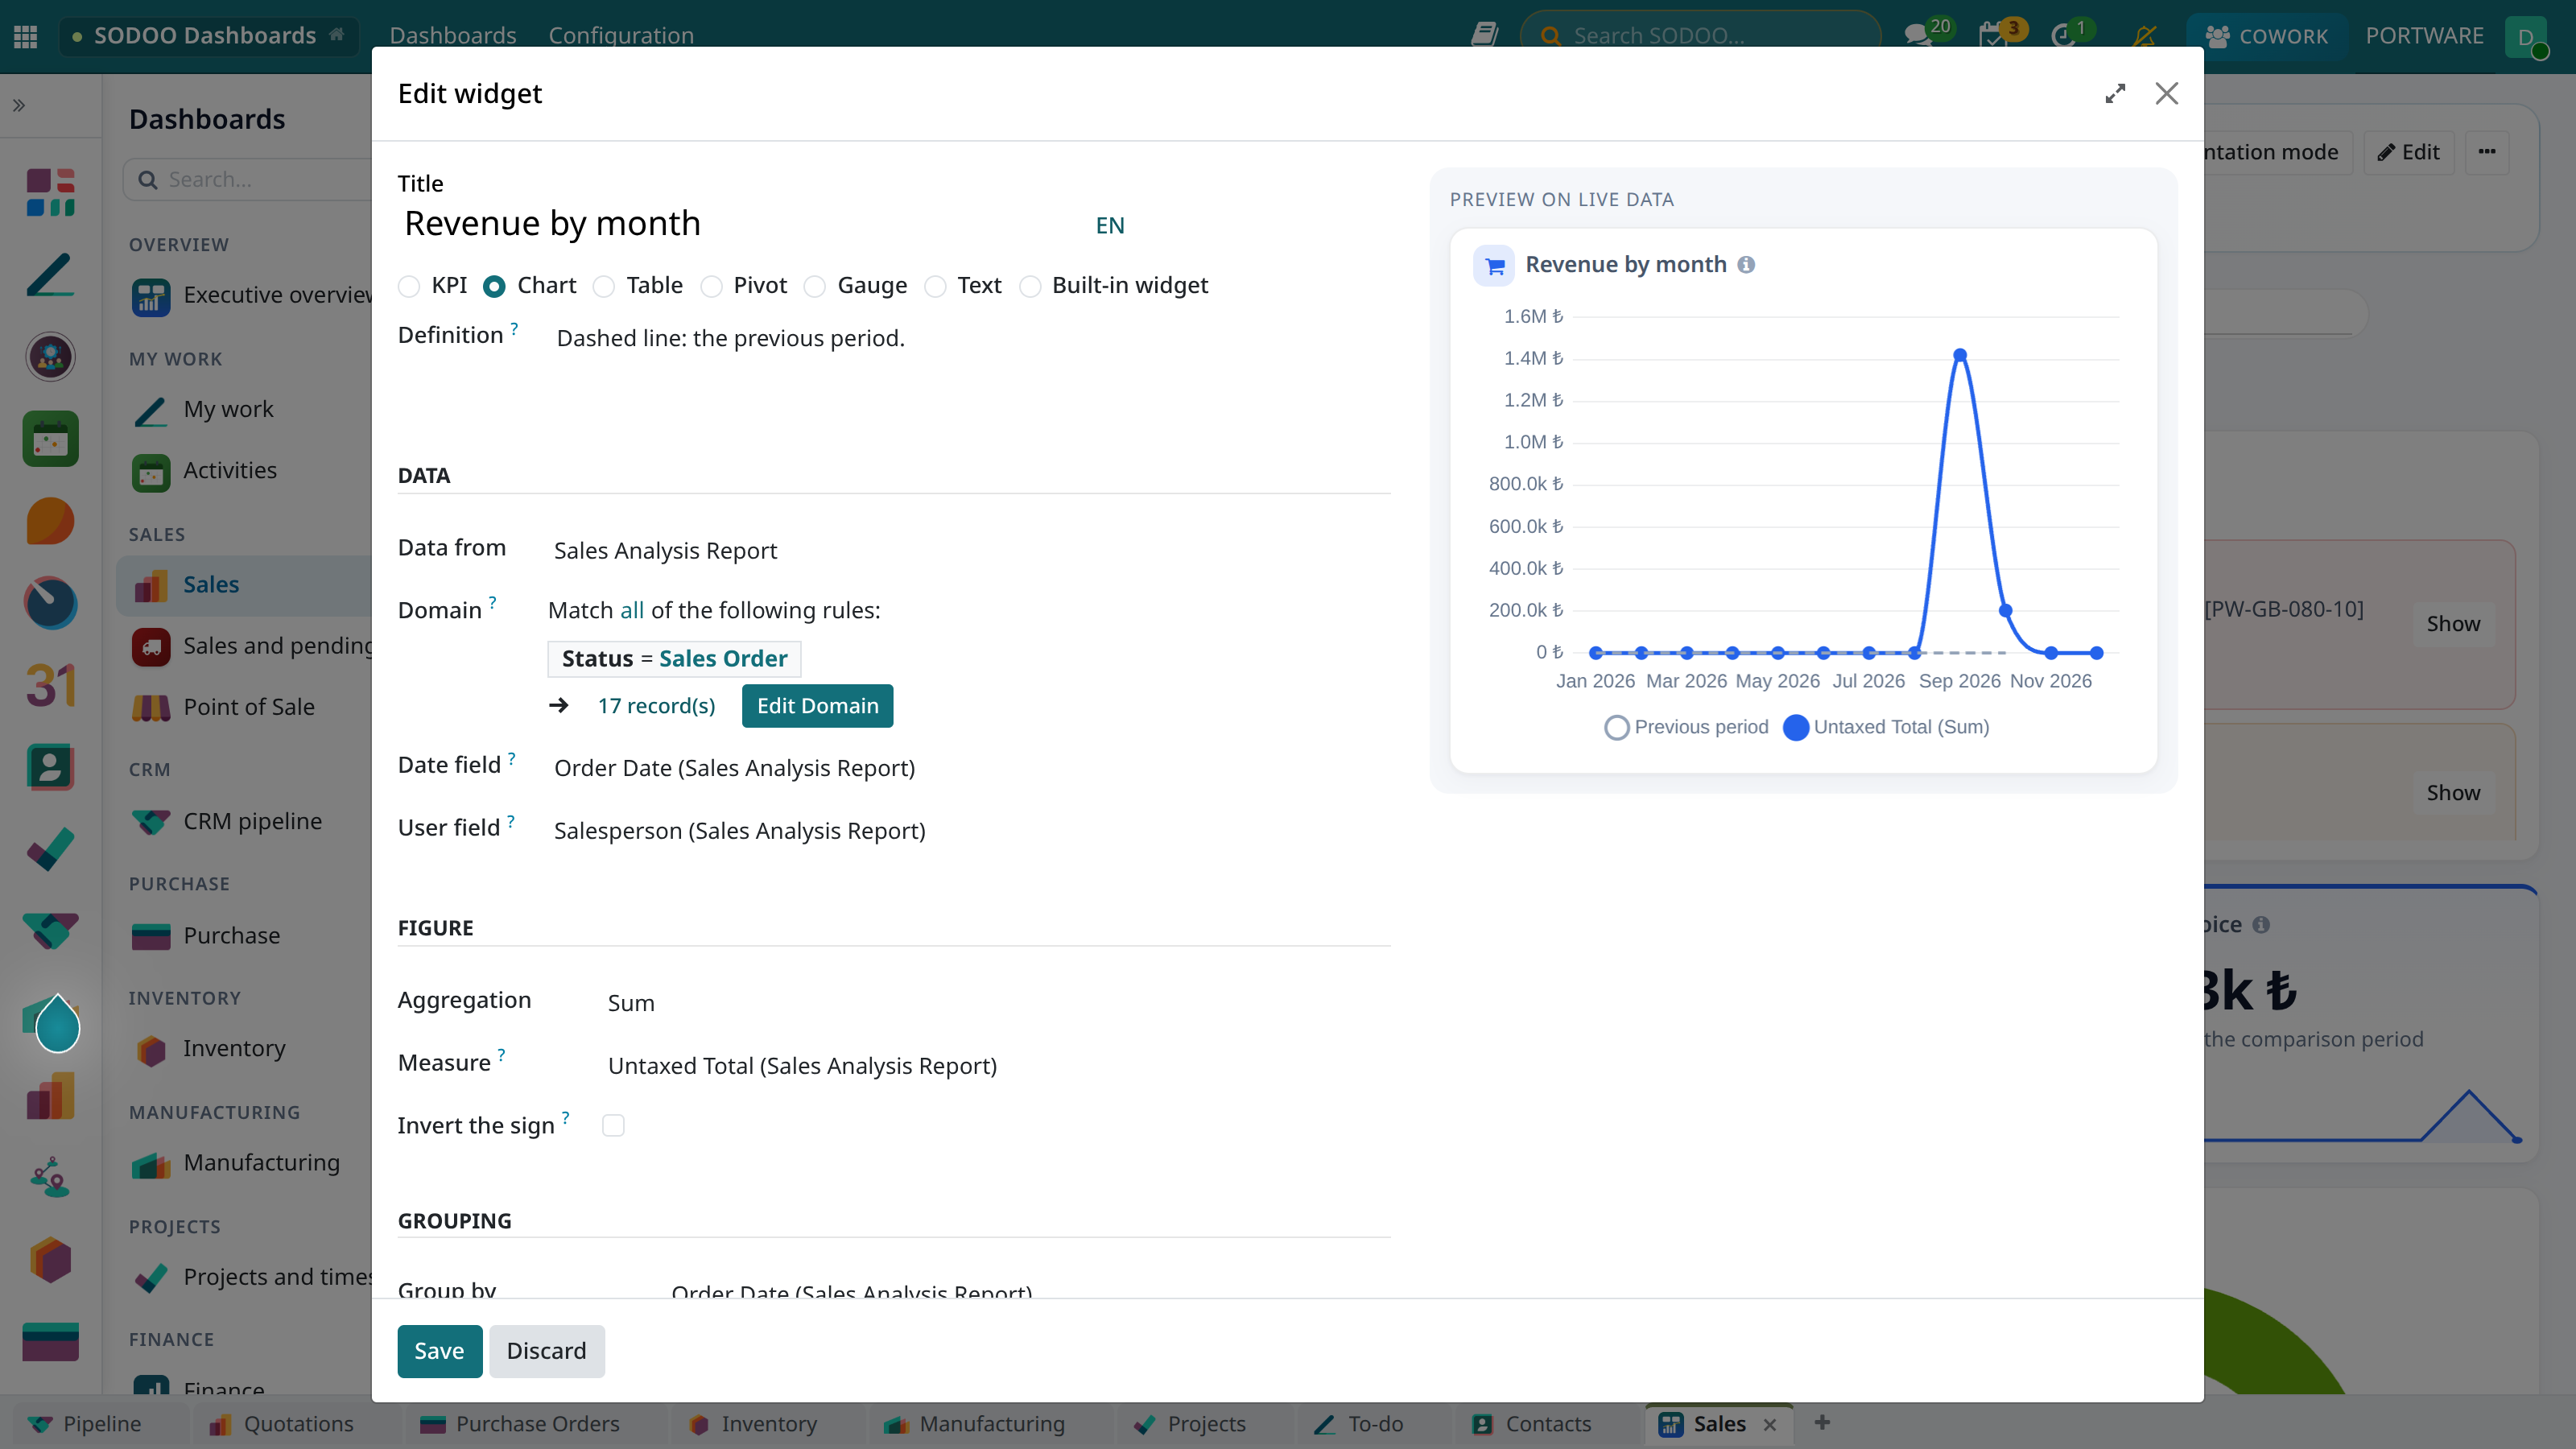The width and height of the screenshot is (2576, 1449).
Task: Discard the widget changes
Action: pos(546,1351)
